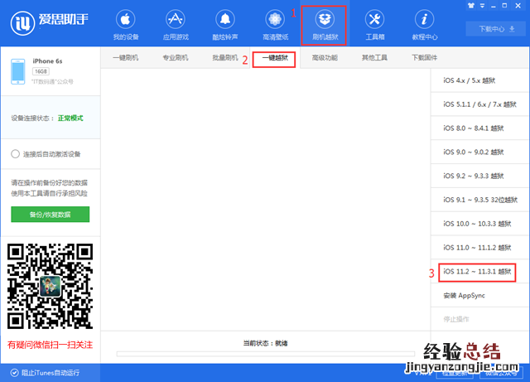Go to 酷炫铃声 ringtones

click(225, 25)
